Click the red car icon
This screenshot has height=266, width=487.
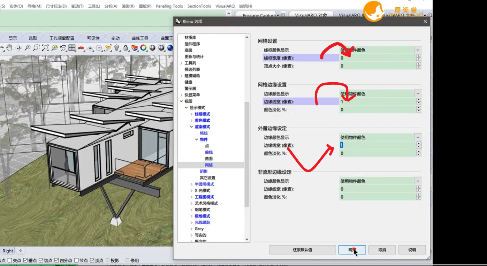[x=81, y=48]
